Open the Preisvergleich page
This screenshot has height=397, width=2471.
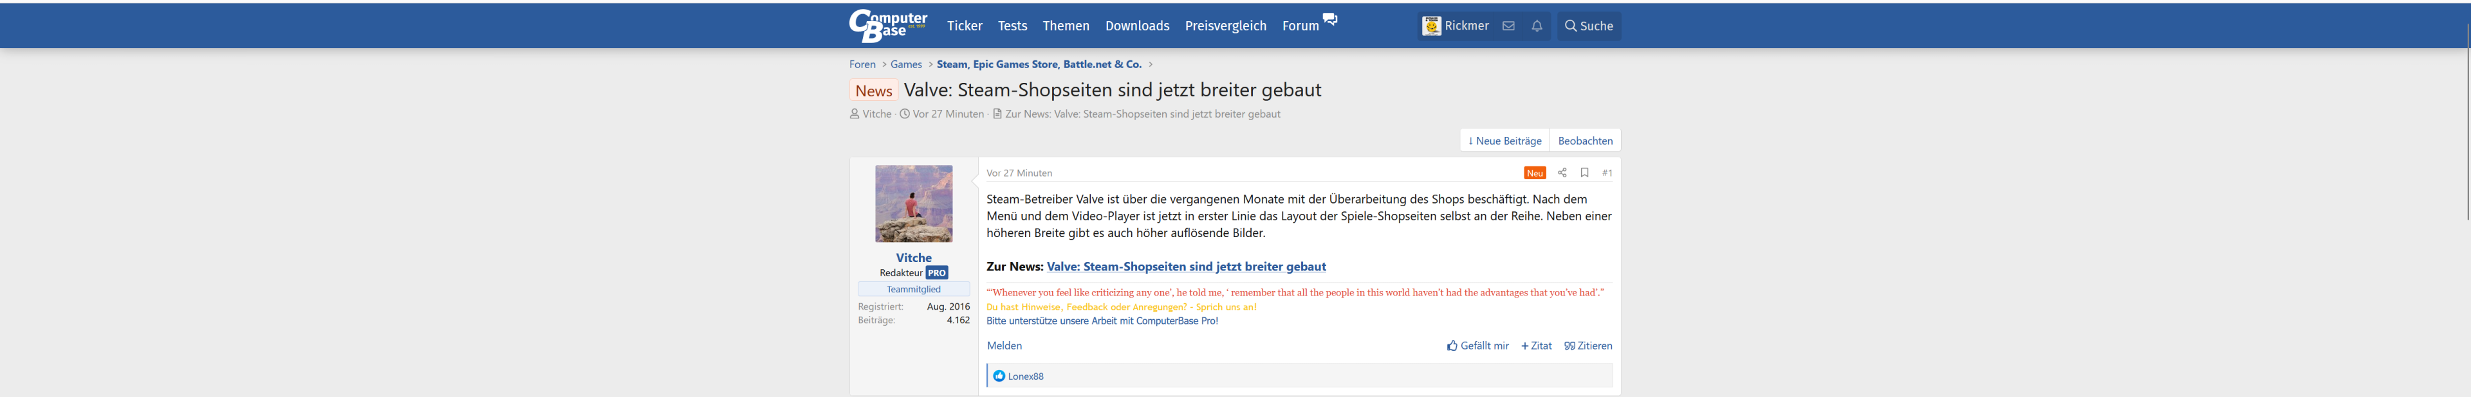coord(1225,26)
